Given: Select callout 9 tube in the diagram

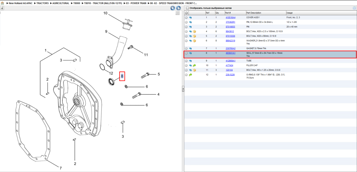Looking at the screenshot, I should pos(106,31).
